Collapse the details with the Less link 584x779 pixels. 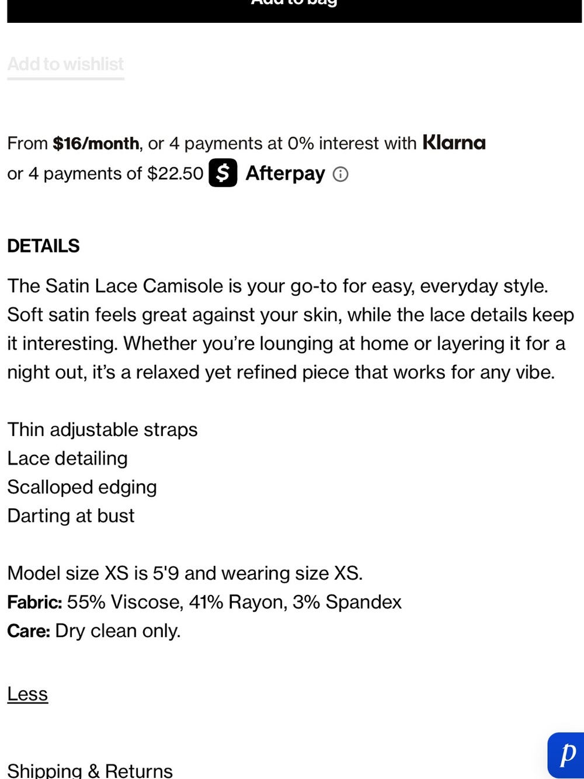pos(27,694)
